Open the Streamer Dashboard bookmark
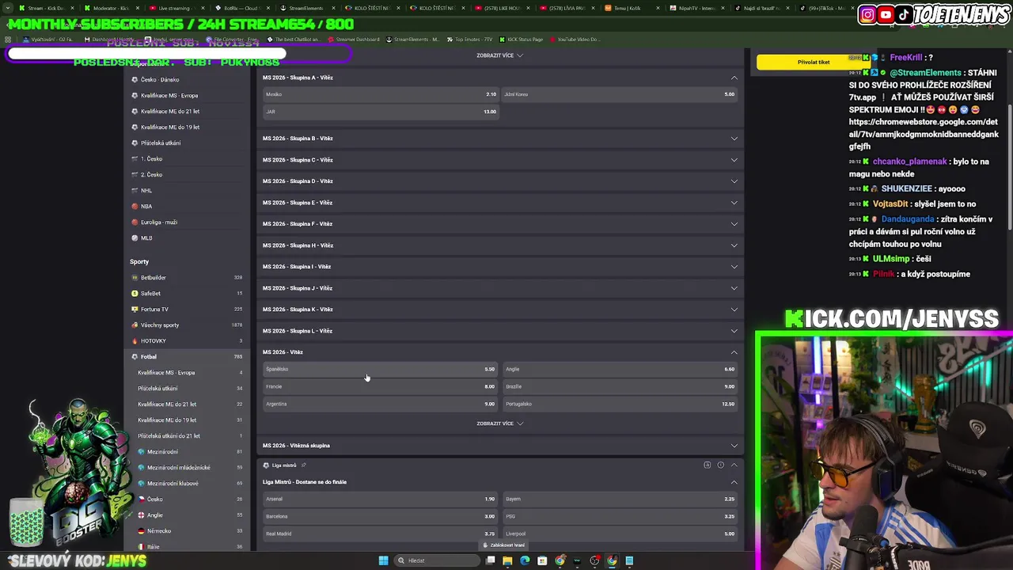This screenshot has height=570, width=1013. coord(353,40)
